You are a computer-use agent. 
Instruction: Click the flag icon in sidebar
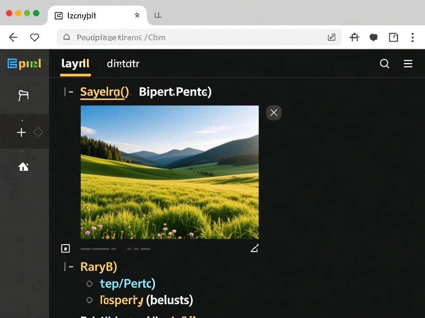coord(23,95)
